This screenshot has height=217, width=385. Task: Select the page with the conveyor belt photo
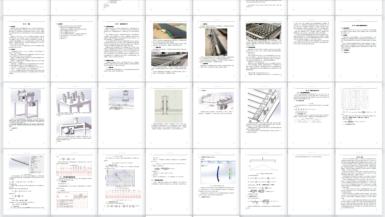[169, 48]
